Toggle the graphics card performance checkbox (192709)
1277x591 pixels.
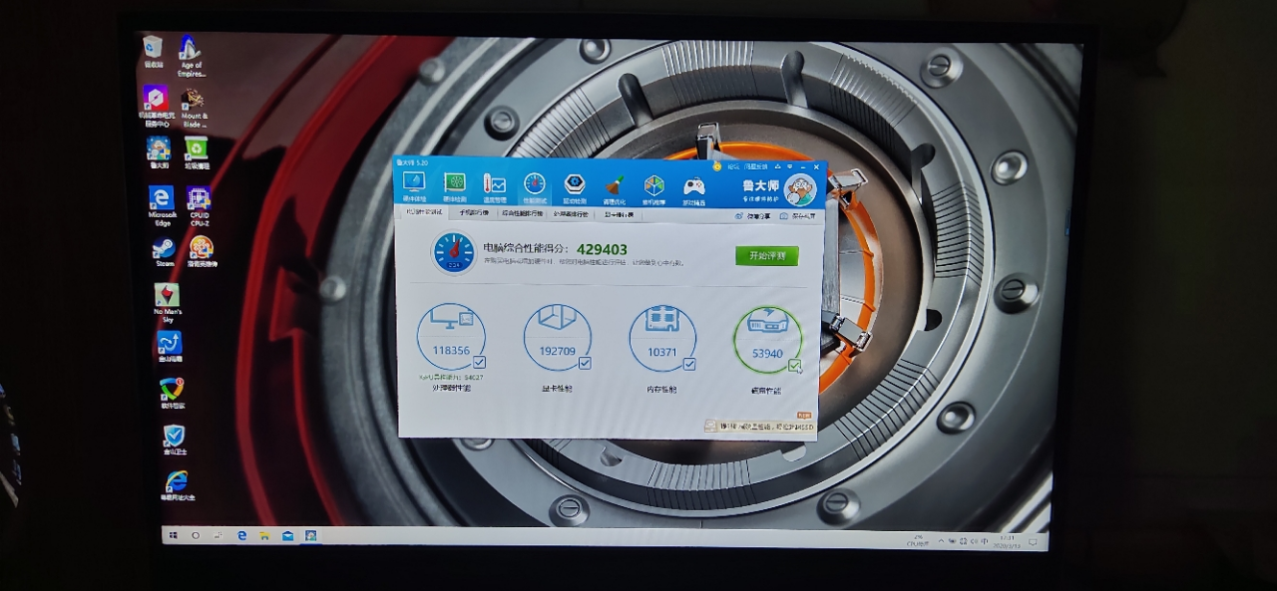tap(585, 363)
